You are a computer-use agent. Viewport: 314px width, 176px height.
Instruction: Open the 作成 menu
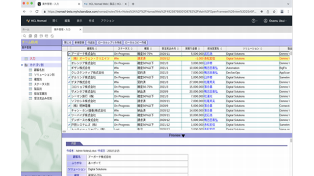(x=92, y=21)
